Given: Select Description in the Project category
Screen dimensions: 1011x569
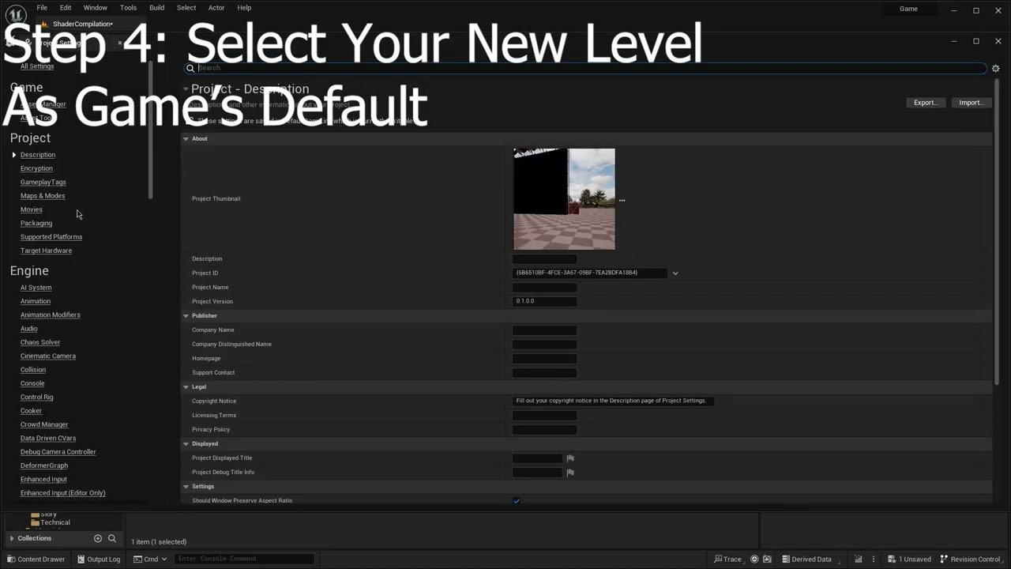Looking at the screenshot, I should tap(38, 155).
